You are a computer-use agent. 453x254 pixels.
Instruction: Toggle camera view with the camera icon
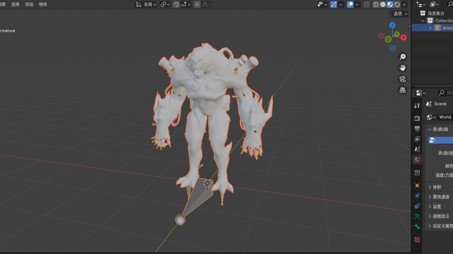403,79
